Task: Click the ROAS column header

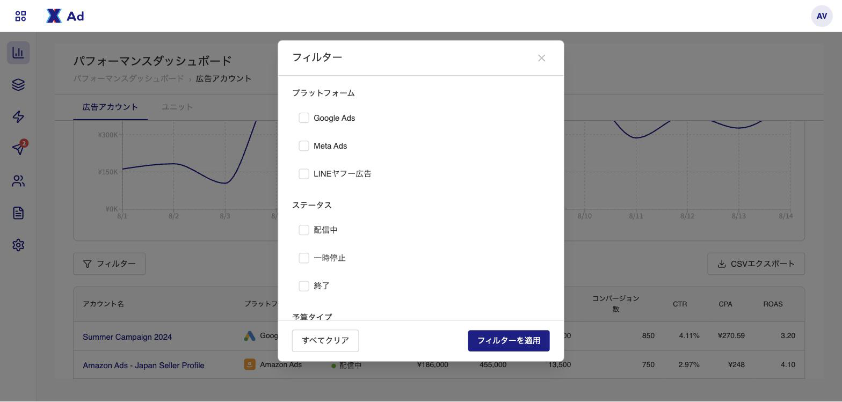Action: click(773, 304)
